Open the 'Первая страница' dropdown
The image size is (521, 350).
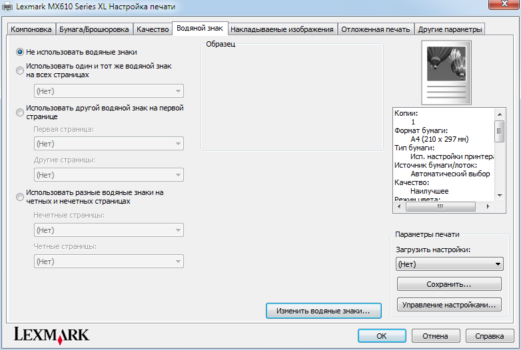tap(109, 144)
